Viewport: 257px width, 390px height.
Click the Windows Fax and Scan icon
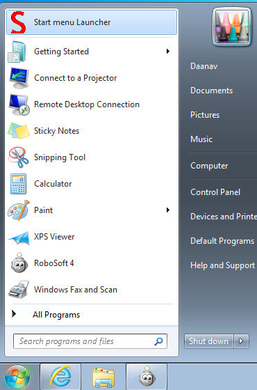tap(19, 290)
